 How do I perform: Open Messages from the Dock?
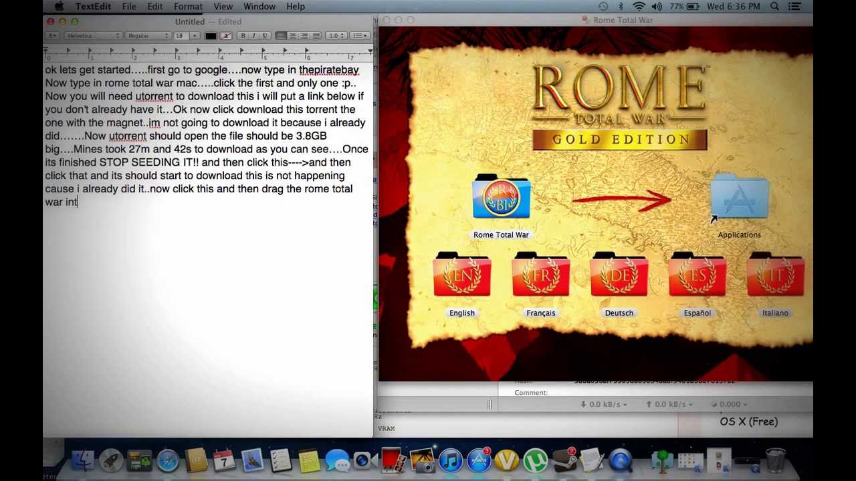tap(338, 461)
